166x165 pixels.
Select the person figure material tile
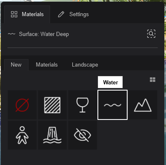tap(22, 135)
